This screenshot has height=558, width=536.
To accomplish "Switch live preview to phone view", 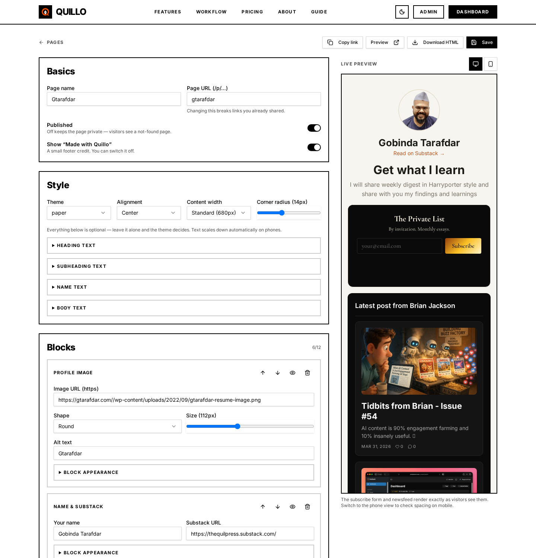I will pos(491,64).
